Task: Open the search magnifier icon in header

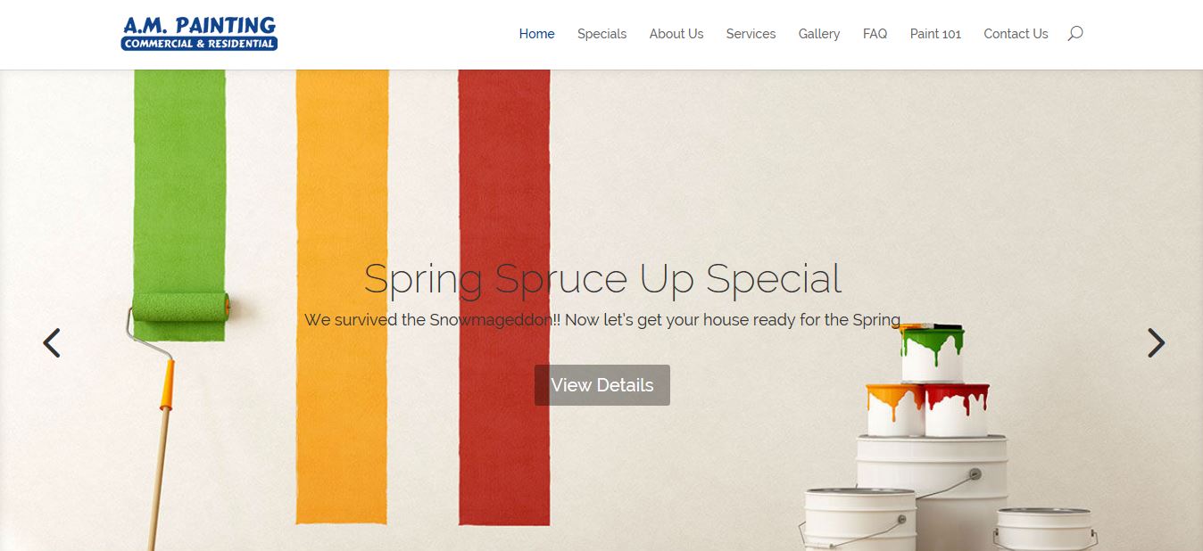Action: click(x=1075, y=34)
